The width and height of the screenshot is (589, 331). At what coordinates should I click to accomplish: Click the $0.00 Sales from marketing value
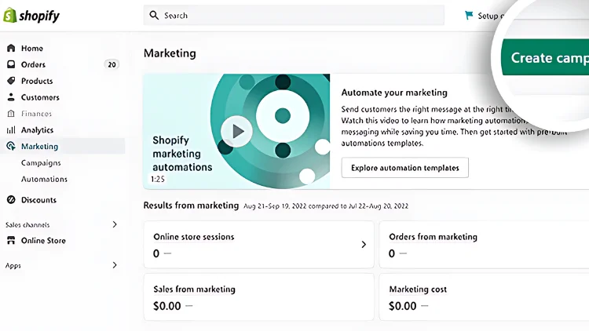(x=167, y=306)
